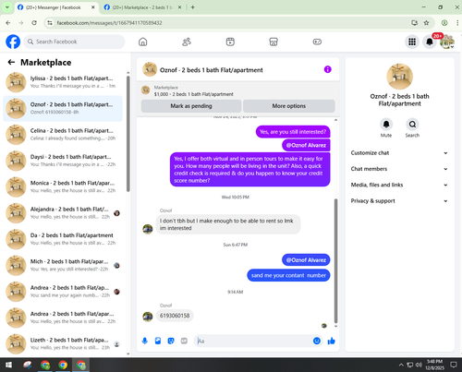This screenshot has width=462, height=372.
Task: Choose a GIF icon in composer
Action: (184, 341)
